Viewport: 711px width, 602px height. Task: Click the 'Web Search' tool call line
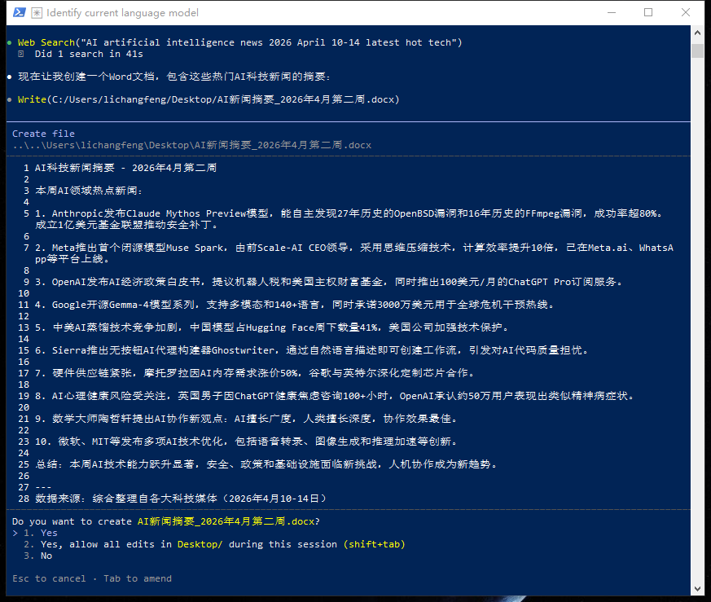240,42
